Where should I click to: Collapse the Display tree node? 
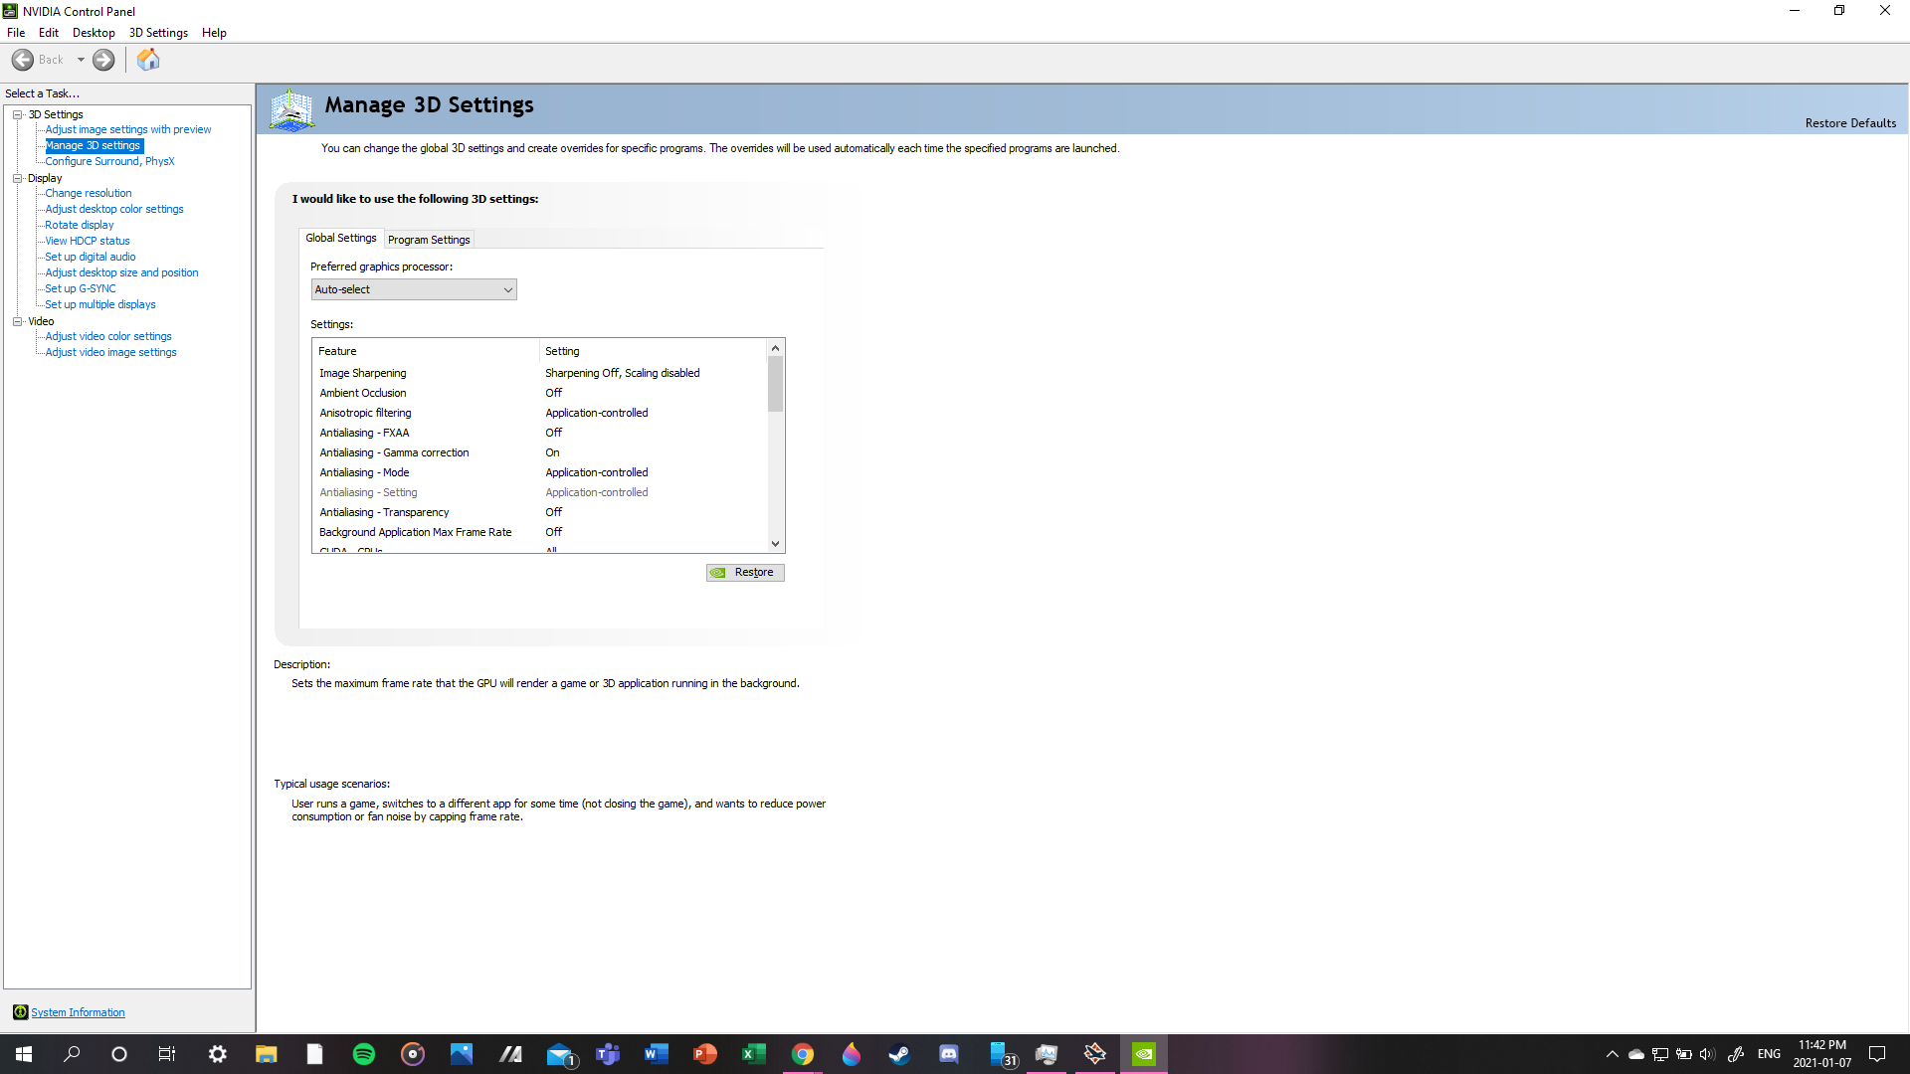pyautogui.click(x=17, y=178)
